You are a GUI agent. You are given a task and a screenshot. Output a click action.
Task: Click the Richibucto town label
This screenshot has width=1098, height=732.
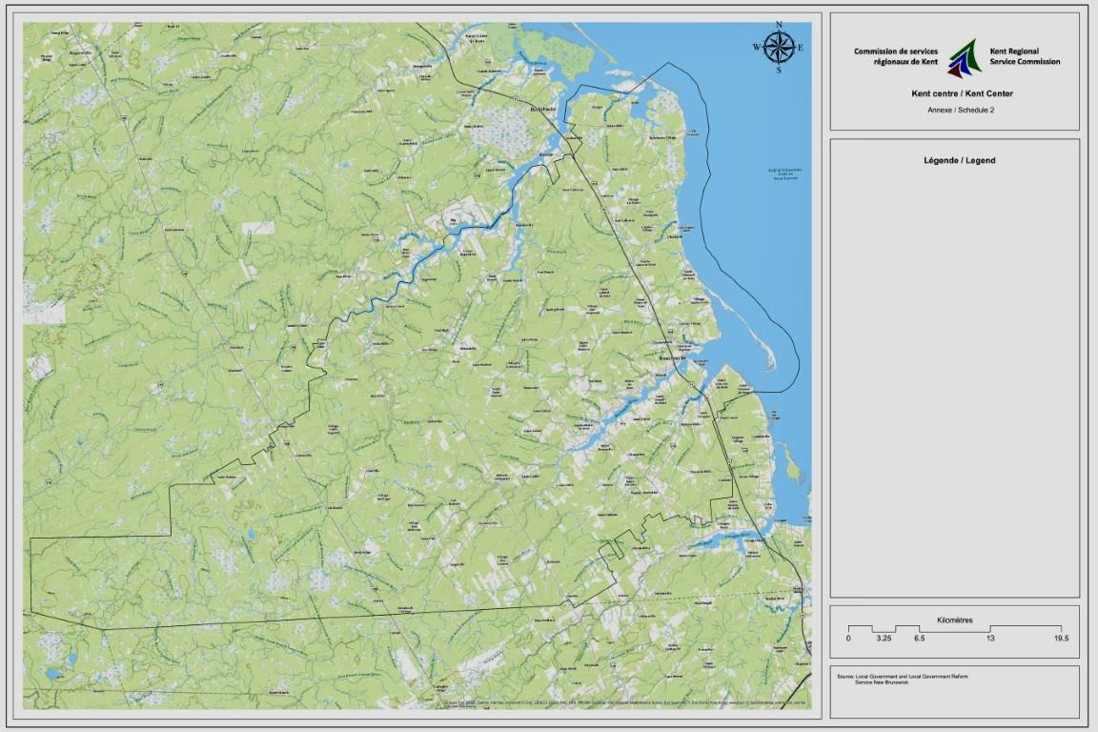tap(542, 110)
